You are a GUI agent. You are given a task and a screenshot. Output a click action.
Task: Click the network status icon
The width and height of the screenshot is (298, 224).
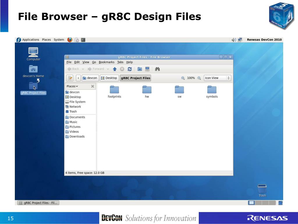click(240, 40)
